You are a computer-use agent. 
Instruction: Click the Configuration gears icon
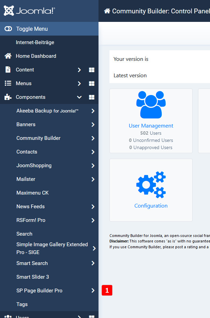[x=151, y=185]
